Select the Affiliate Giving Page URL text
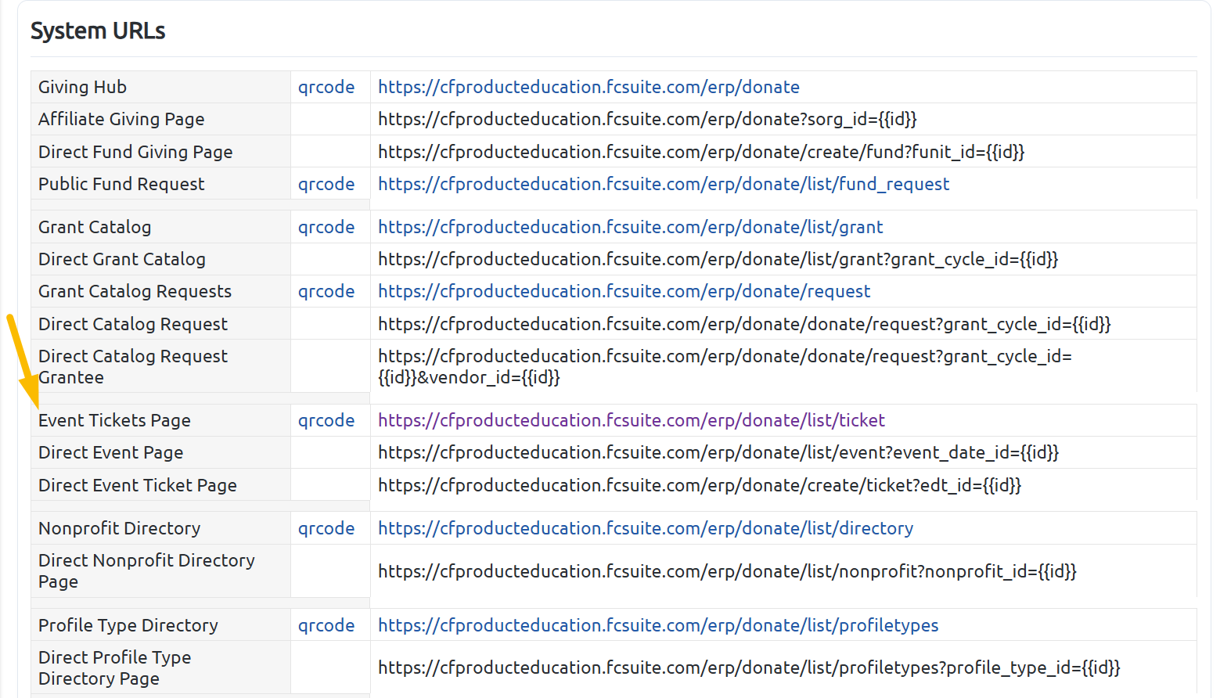Image resolution: width=1220 pixels, height=698 pixels. coord(647,119)
